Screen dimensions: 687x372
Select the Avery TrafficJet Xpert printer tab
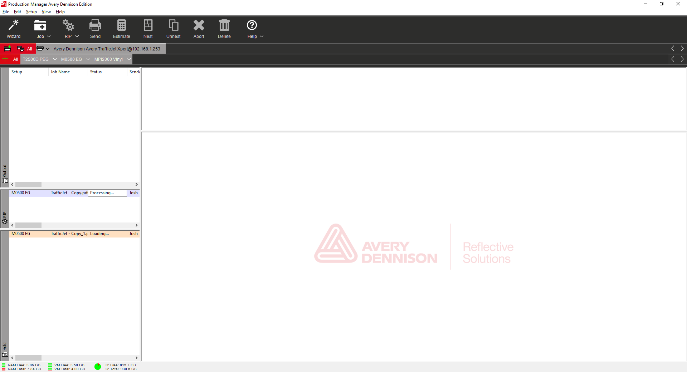tap(107, 49)
